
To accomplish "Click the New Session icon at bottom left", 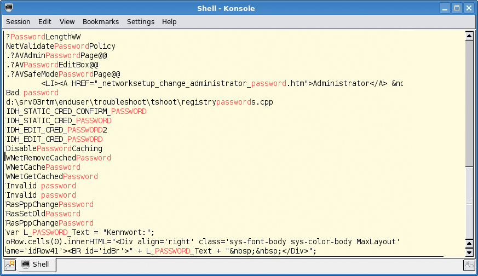I will pos(10,264).
